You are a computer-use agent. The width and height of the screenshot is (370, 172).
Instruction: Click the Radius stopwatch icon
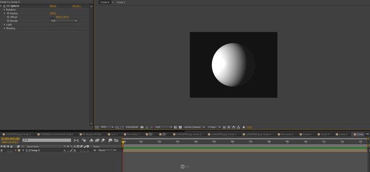(x=8, y=13)
